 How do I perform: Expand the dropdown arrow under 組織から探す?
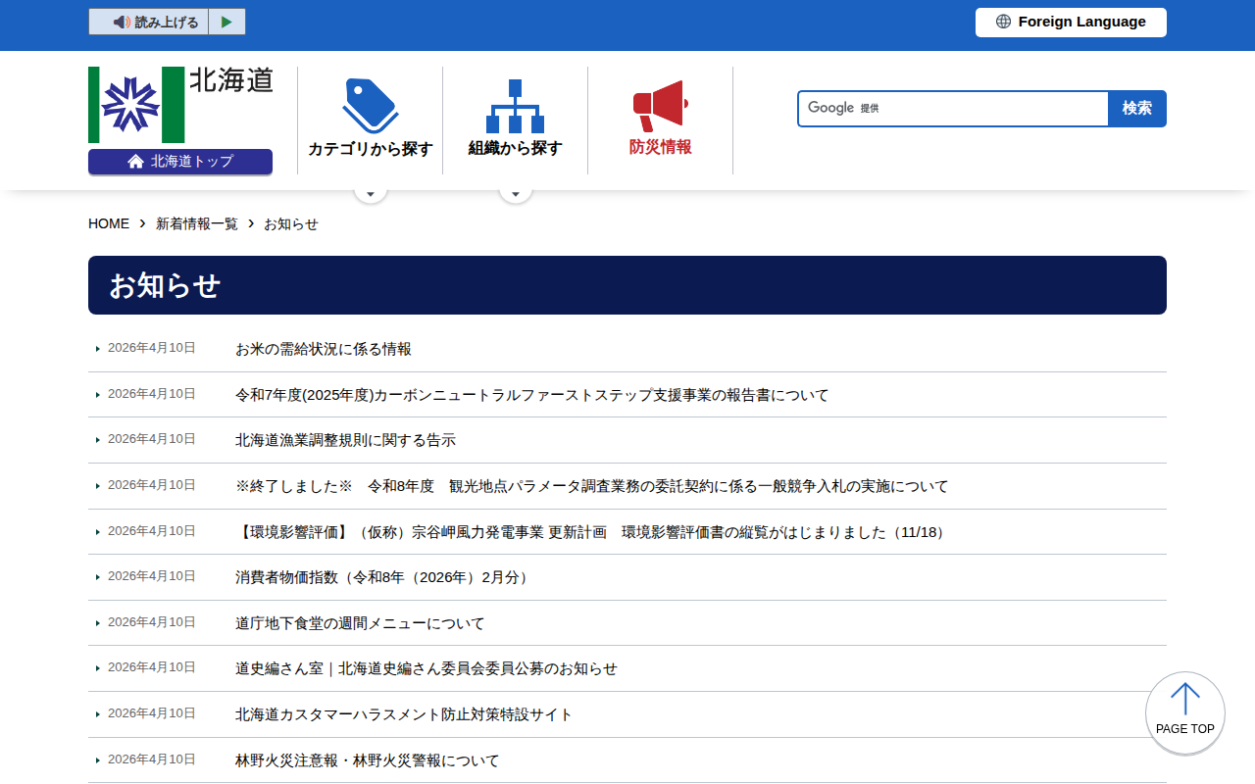click(x=516, y=192)
